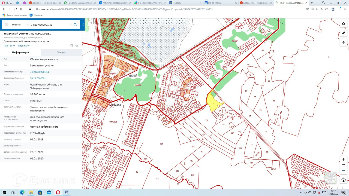The width and height of the screenshot is (349, 196).
Task: Open the План ЗУ link
Action: pyautogui.click(x=9, y=46)
